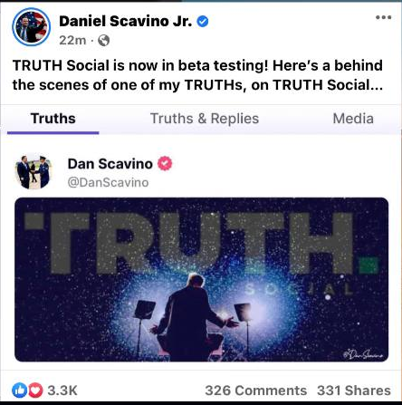This screenshot has height=405, width=402.
Task: Open the 331 Shares link
Action: pos(354,391)
